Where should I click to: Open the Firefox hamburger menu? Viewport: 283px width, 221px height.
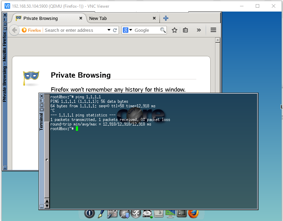pos(213,30)
